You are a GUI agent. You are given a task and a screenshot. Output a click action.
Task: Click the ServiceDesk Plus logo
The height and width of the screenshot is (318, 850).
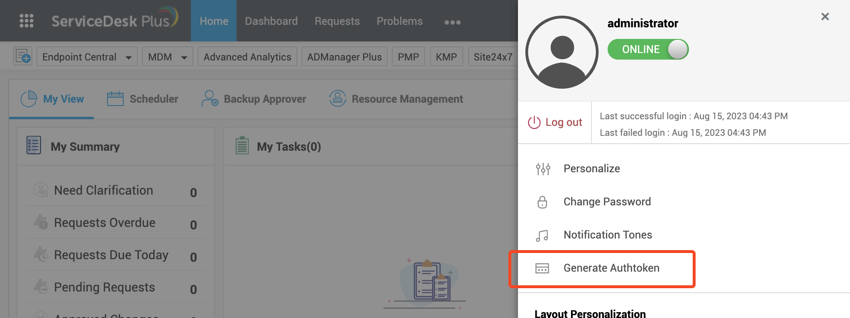click(115, 18)
